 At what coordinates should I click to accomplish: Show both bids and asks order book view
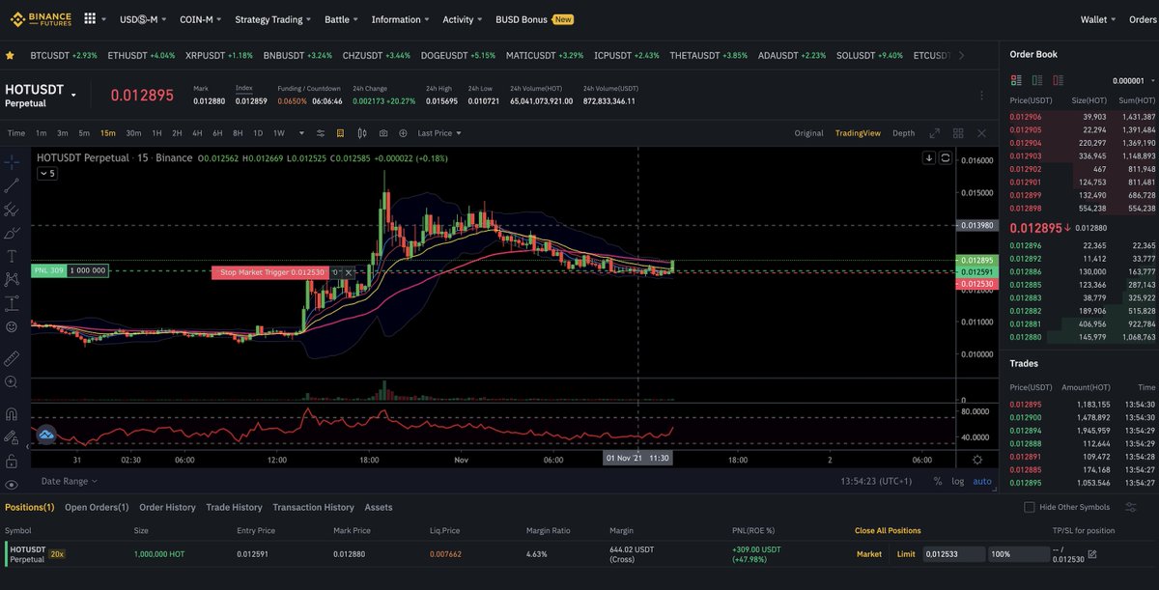[1016, 81]
